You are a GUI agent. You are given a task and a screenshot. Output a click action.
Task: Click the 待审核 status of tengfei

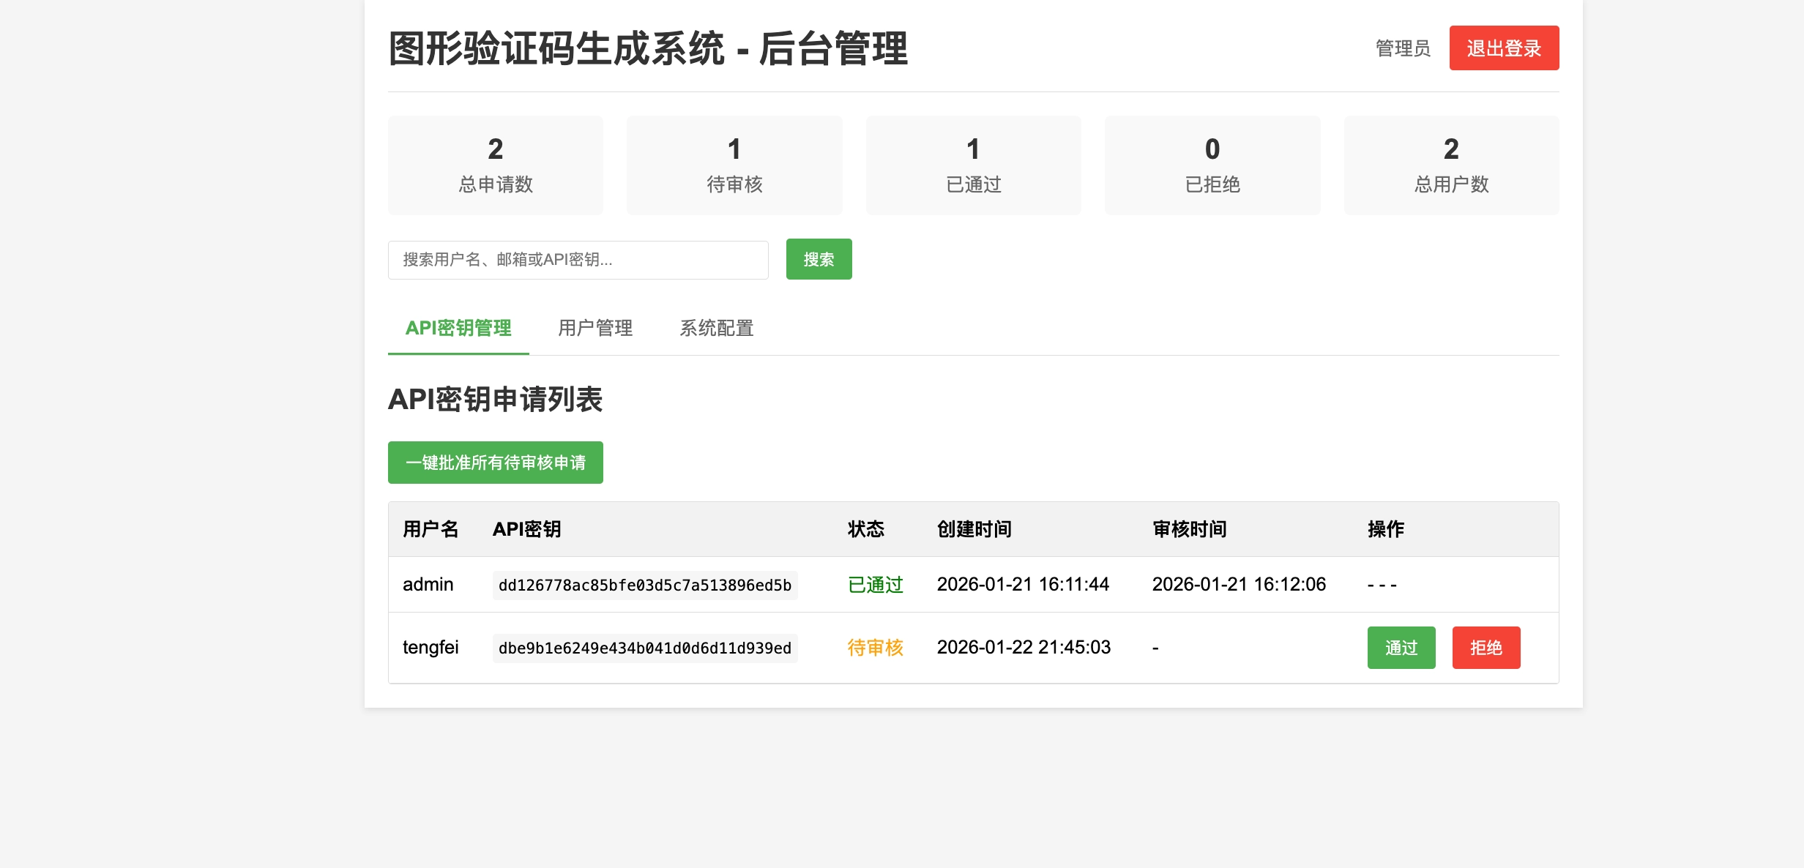pos(875,648)
